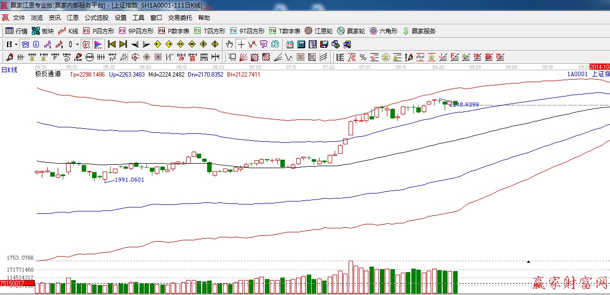The width and height of the screenshot is (610, 295).
Task: Open the 江恩 menu
Action: point(73,17)
